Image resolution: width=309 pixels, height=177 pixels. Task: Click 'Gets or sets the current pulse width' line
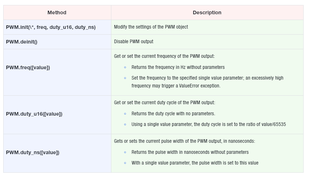tap(184, 141)
